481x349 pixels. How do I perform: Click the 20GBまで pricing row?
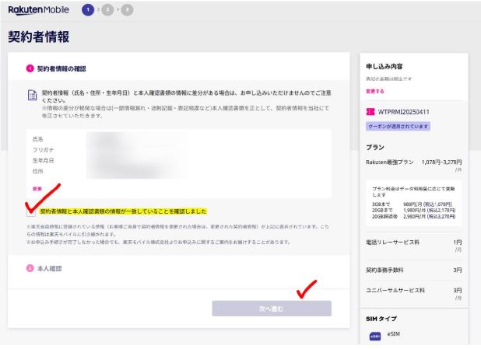click(413, 210)
